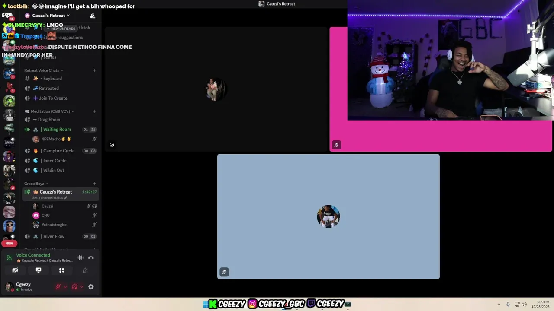Click Voice Connected status text

33,255
